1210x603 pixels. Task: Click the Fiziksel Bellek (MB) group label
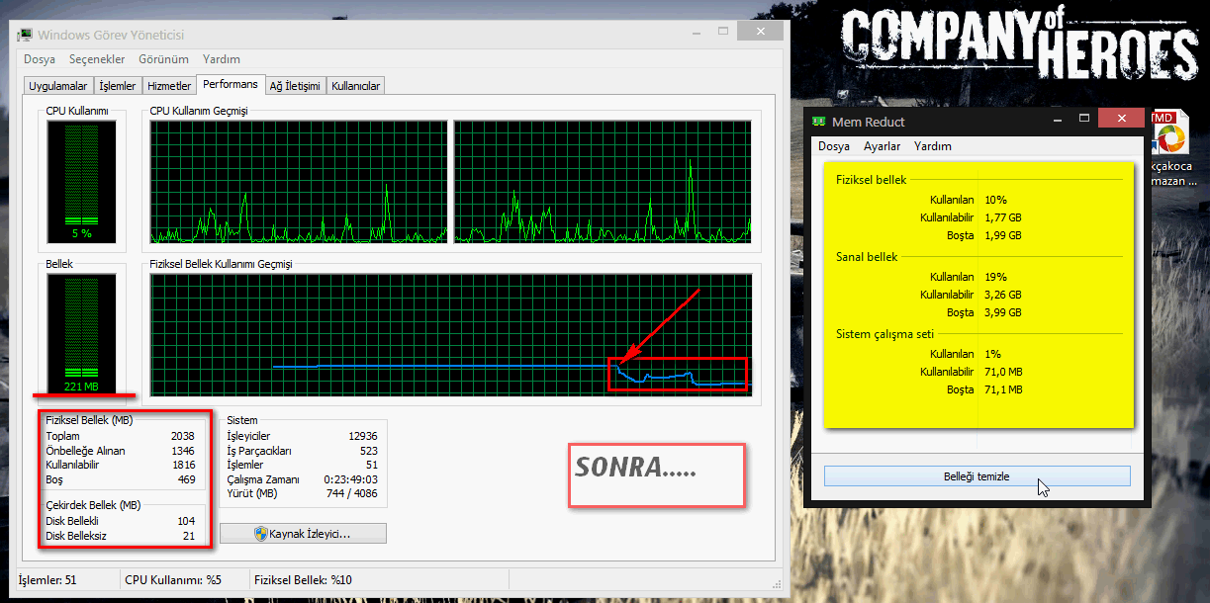click(89, 420)
